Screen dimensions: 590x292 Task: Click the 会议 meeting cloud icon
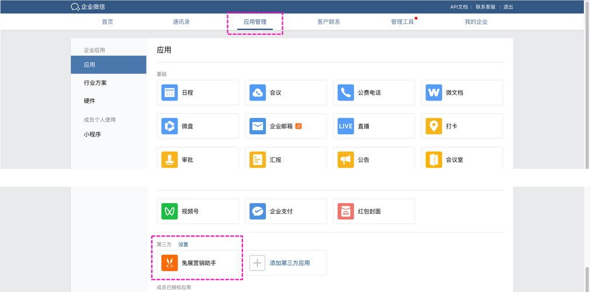coord(258,92)
